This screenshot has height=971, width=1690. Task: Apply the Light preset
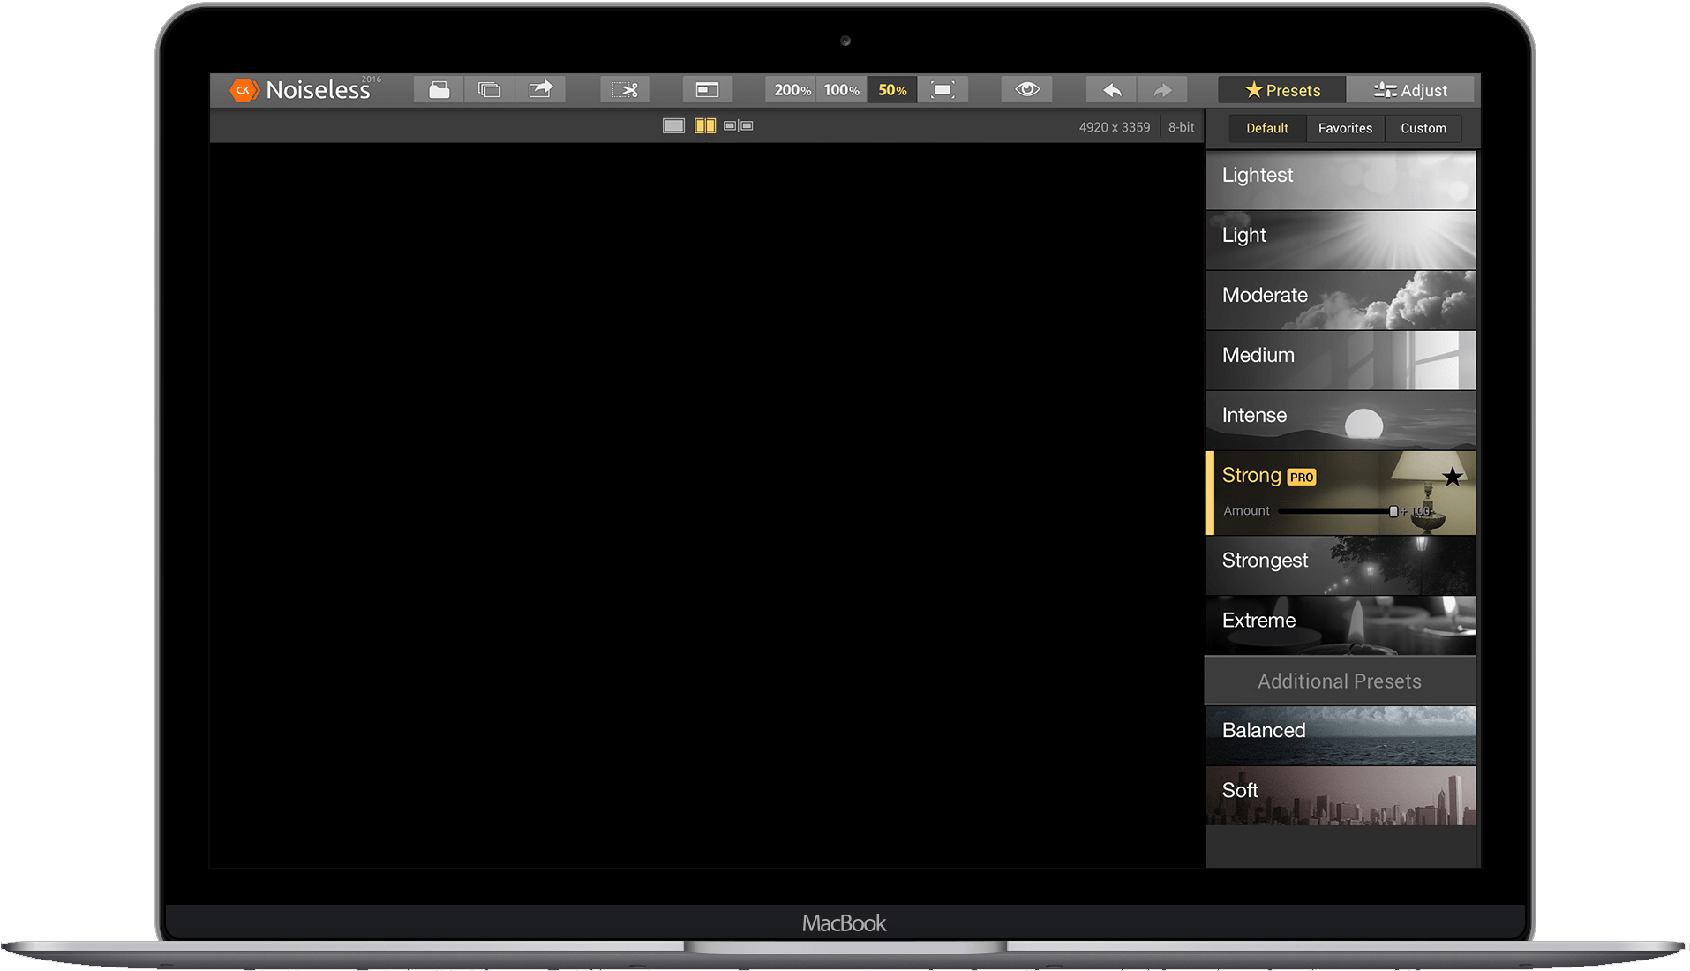click(1341, 240)
